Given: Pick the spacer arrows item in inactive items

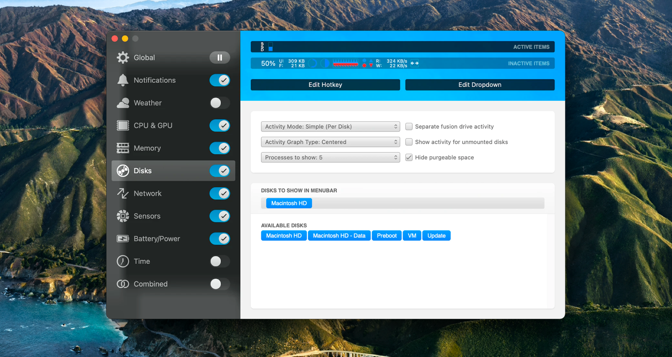Looking at the screenshot, I should click(x=414, y=63).
